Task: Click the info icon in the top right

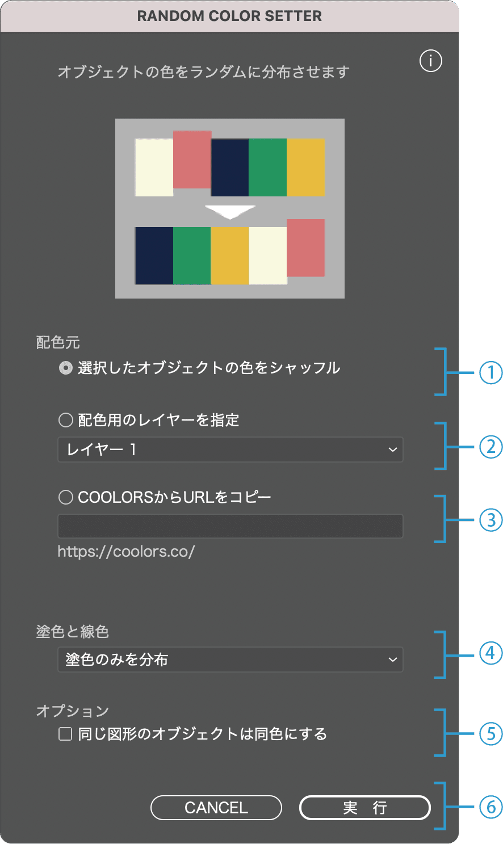Action: pos(430,61)
